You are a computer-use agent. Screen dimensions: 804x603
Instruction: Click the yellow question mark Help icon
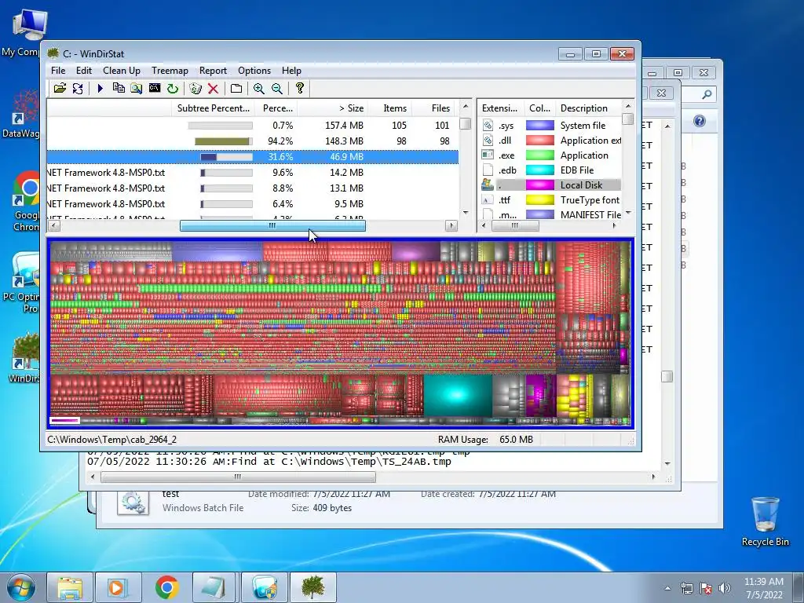pos(299,88)
